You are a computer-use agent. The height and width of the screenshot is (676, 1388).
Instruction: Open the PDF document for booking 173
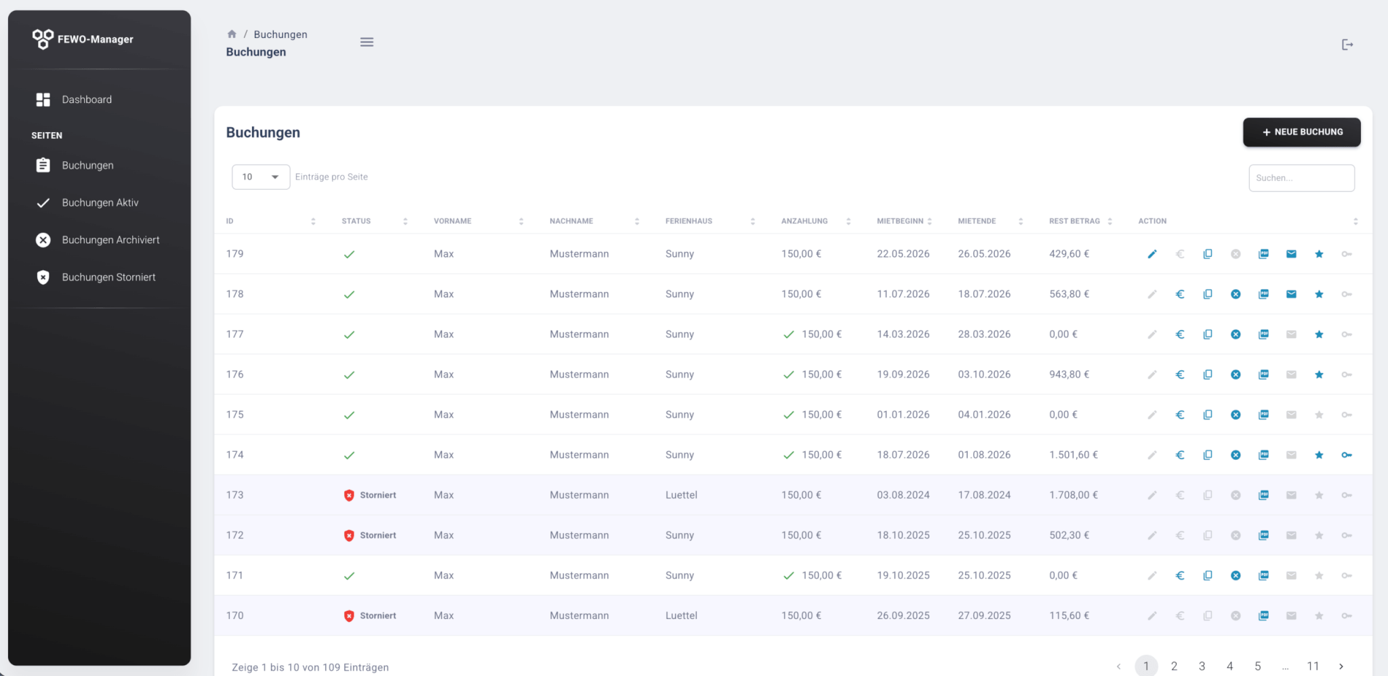coord(1263,495)
